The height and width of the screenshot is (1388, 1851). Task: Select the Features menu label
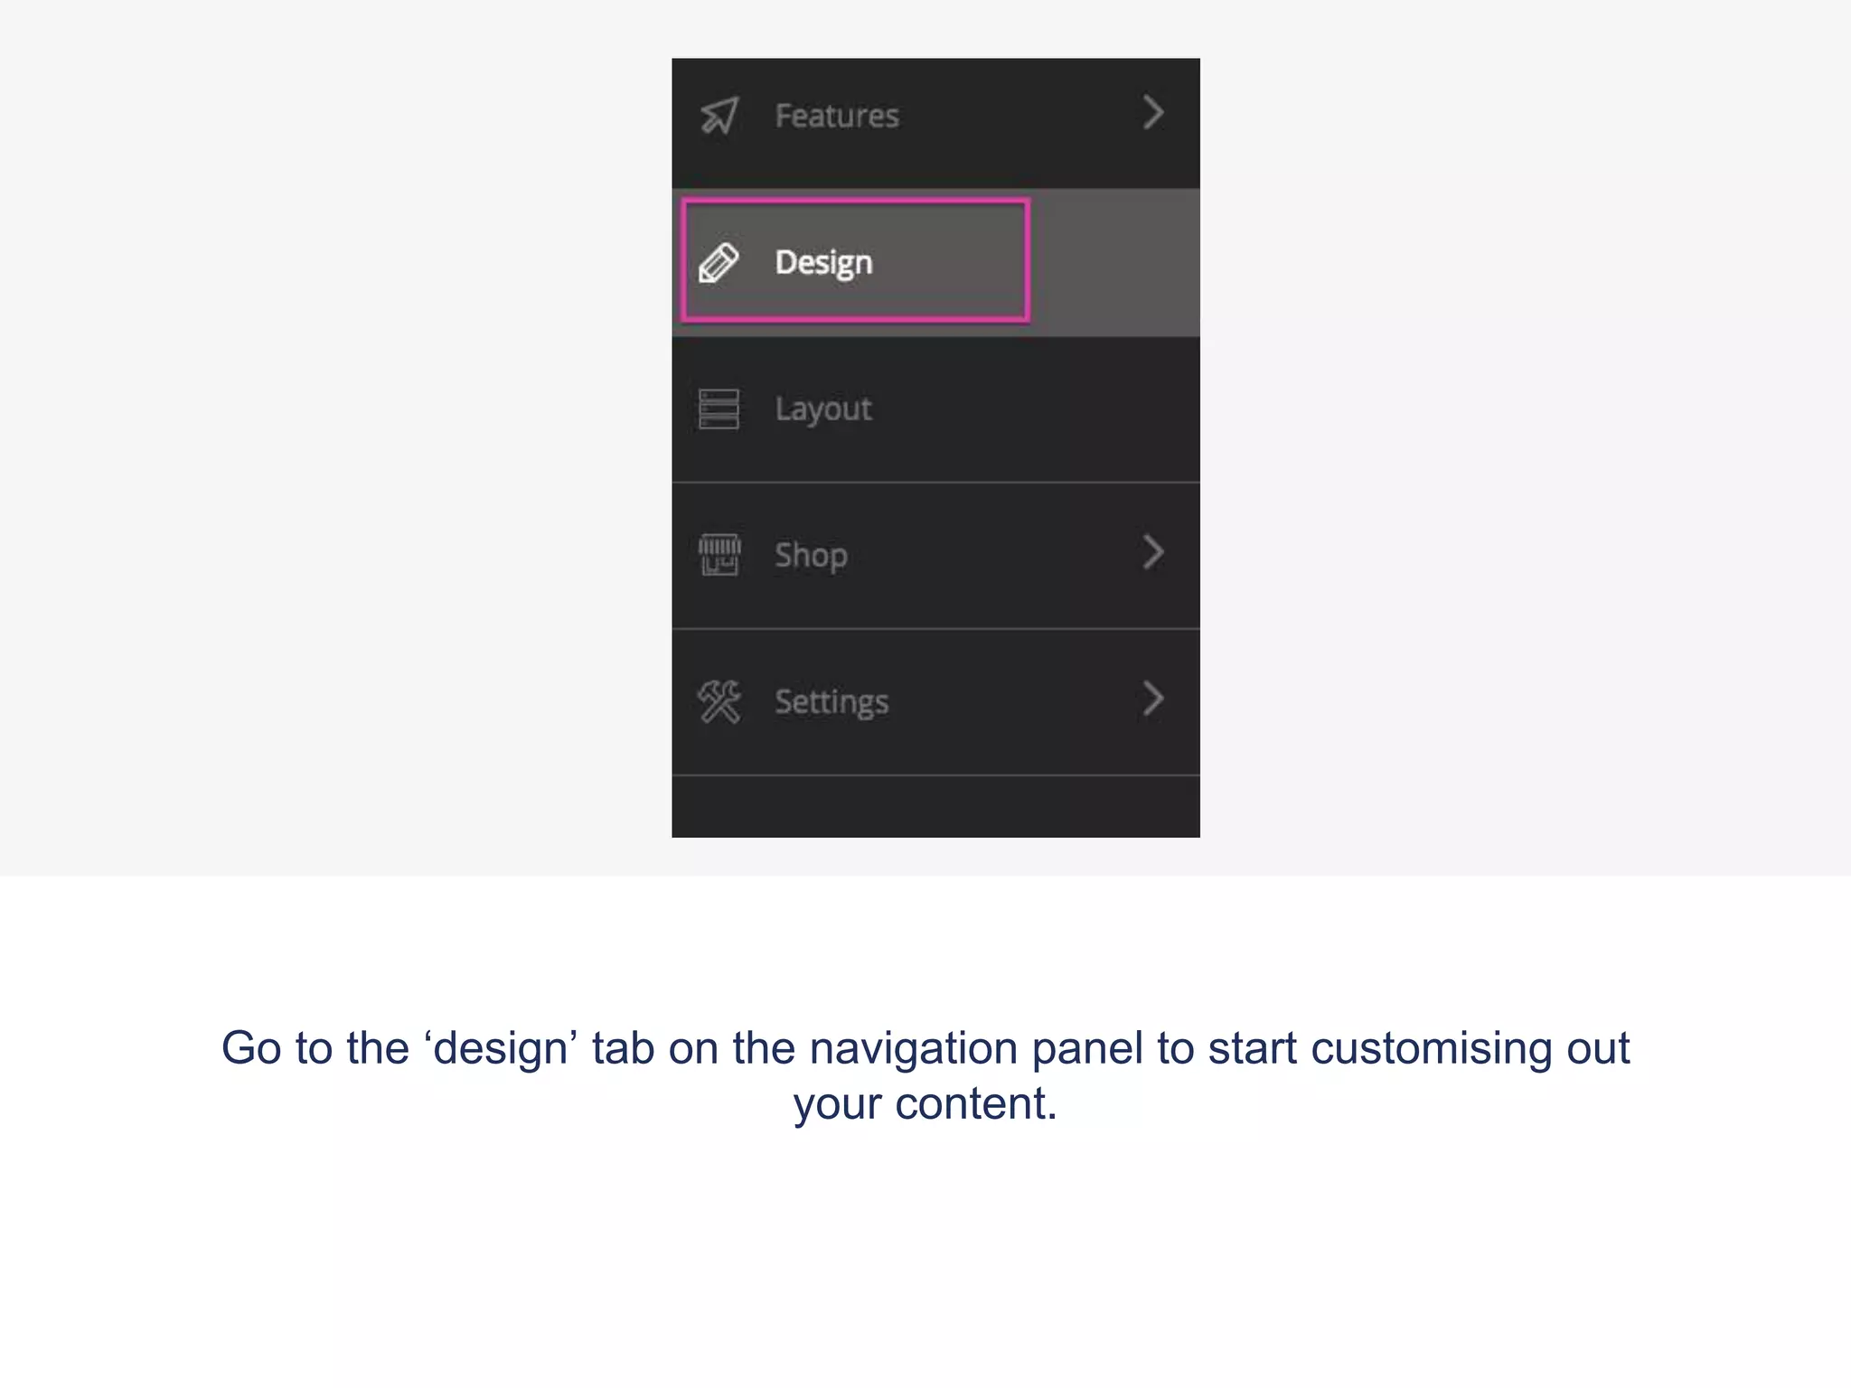836,116
